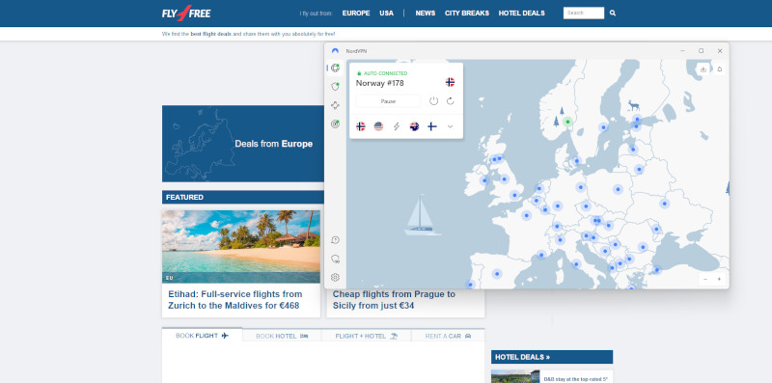This screenshot has height=383, width=772.
Task: Open the Dark Web Monitor target icon
Action: (x=335, y=124)
